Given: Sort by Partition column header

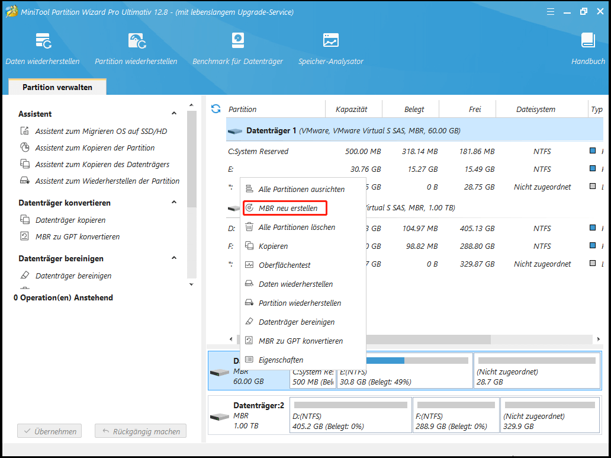Looking at the screenshot, I should (275, 109).
